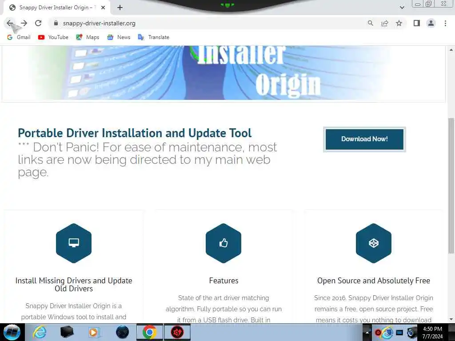Open the dark globe taskbar icon
Image resolution: width=455 pixels, height=341 pixels.
pyautogui.click(x=122, y=332)
